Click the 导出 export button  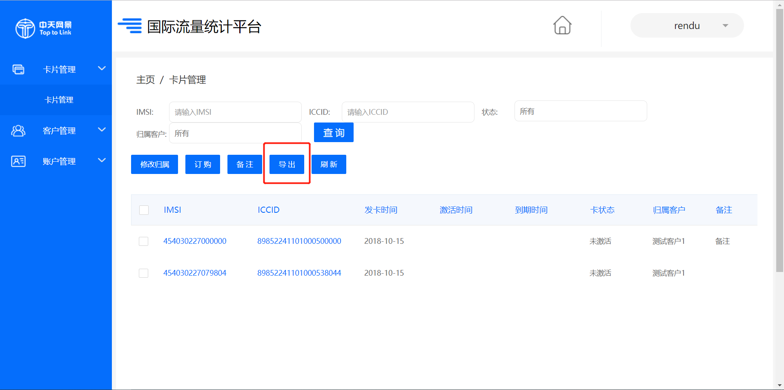pos(287,164)
